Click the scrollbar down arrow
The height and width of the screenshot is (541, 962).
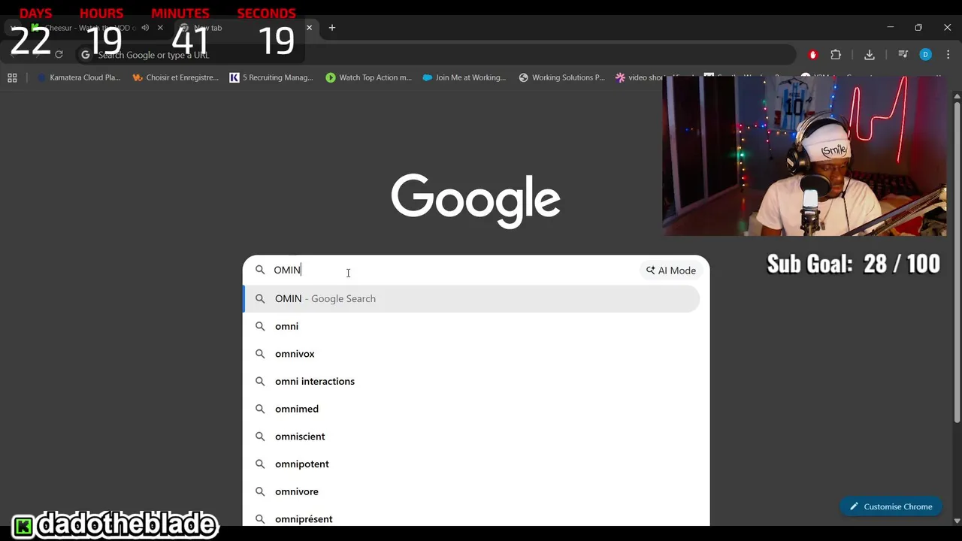tap(957, 520)
